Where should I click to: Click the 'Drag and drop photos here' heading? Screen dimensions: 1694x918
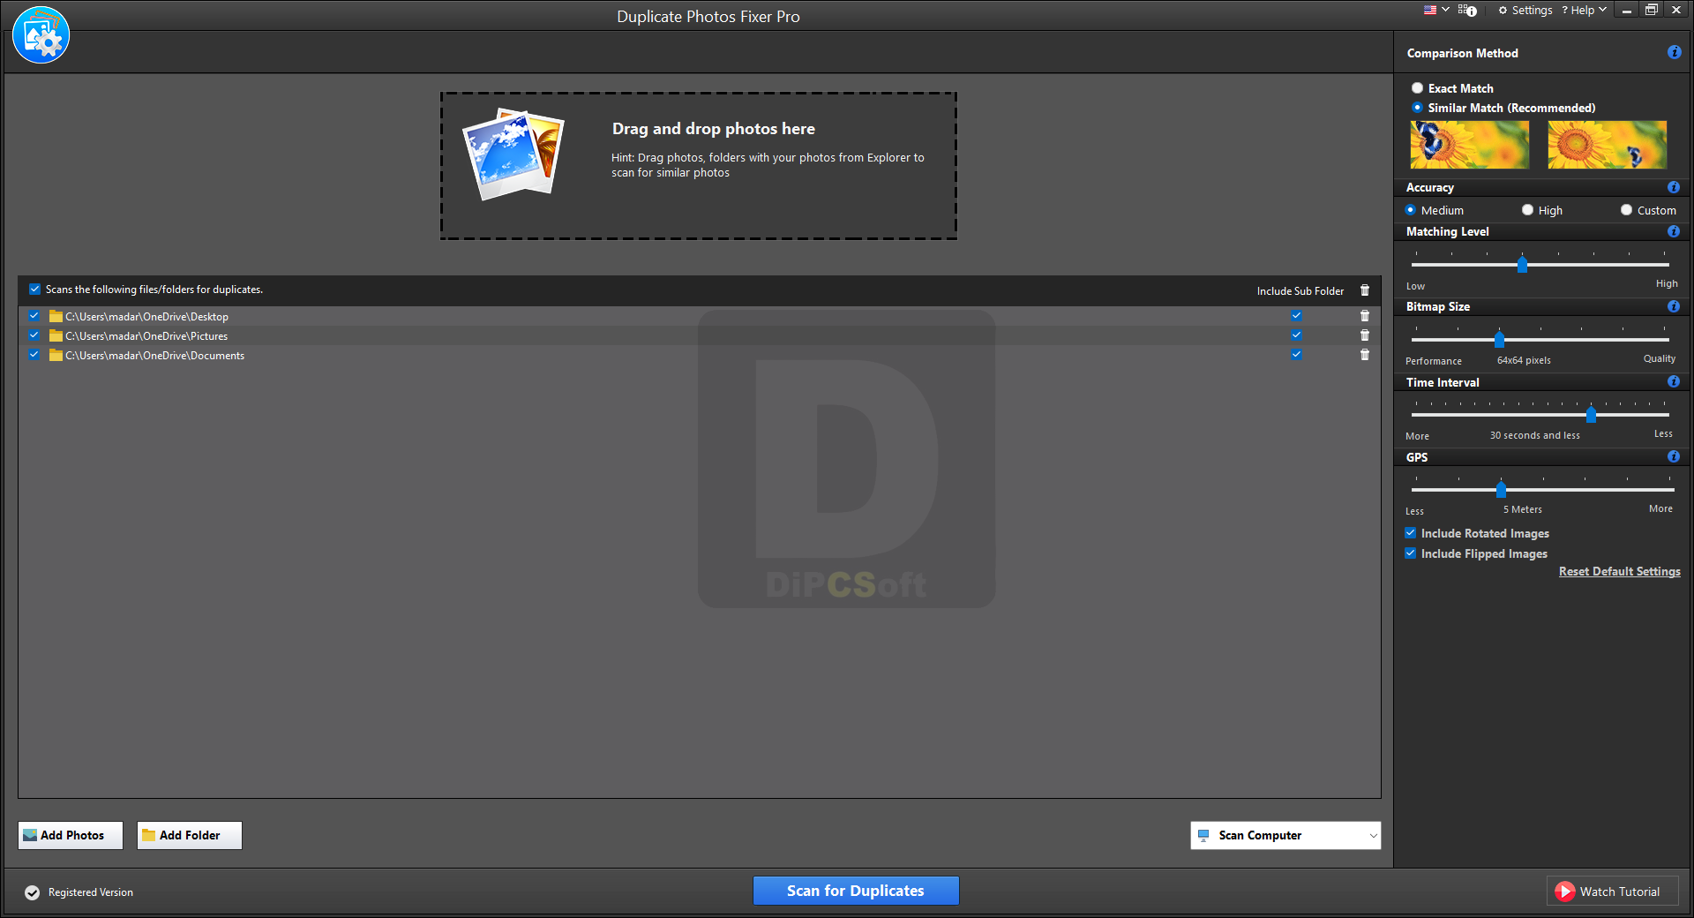coord(713,129)
